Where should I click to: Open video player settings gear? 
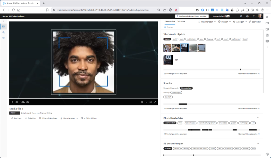coord(151,102)
